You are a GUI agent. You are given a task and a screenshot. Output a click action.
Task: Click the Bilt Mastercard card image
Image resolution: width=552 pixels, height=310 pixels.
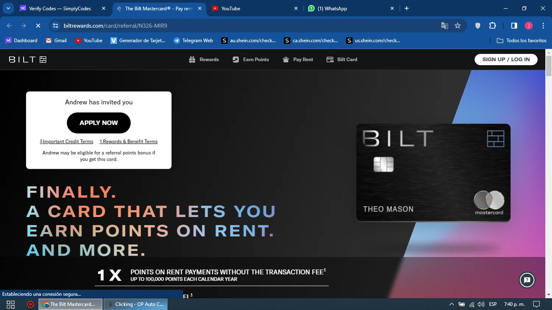pos(433,173)
